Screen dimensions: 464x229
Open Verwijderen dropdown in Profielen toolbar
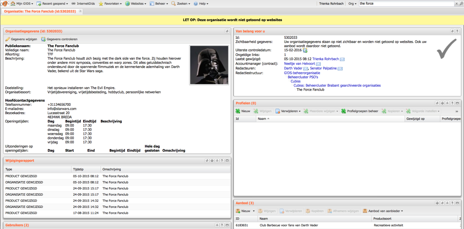(x=288, y=111)
